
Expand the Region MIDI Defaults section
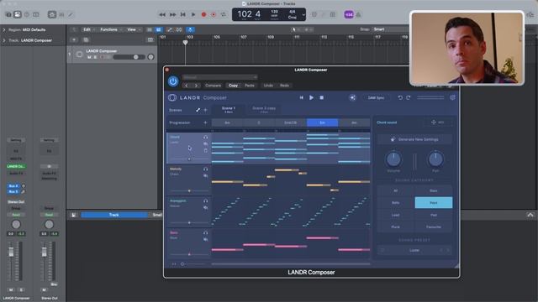[x=4, y=30]
